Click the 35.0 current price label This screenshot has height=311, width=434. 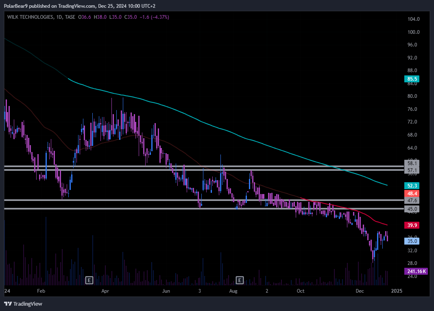(412, 241)
